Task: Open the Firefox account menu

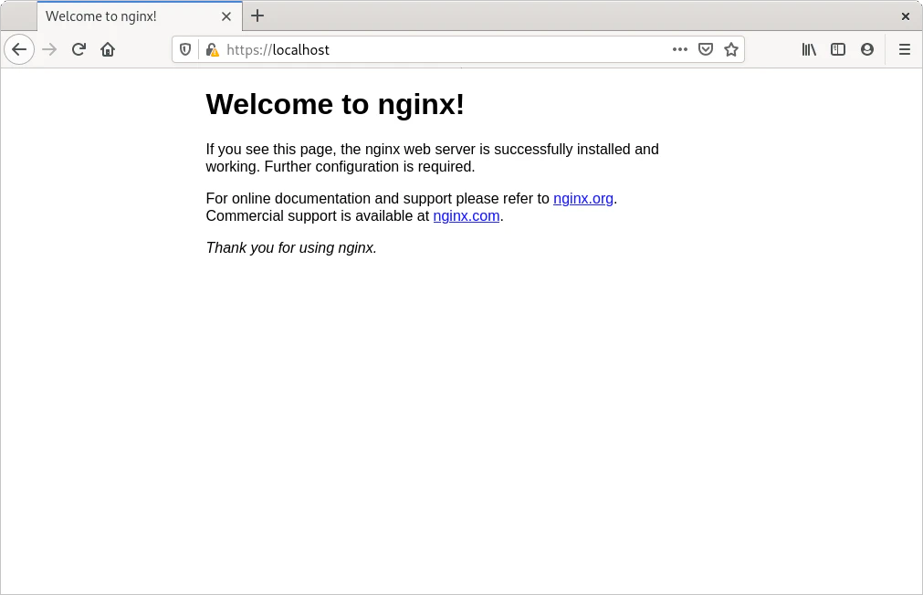Action: (x=867, y=49)
